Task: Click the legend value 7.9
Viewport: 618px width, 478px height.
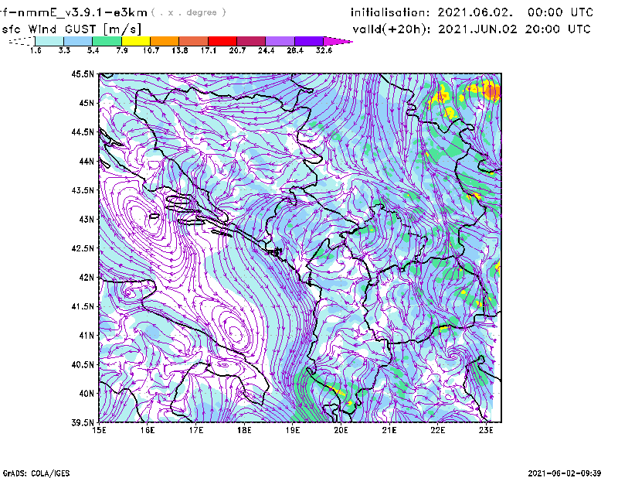Action: [122, 50]
